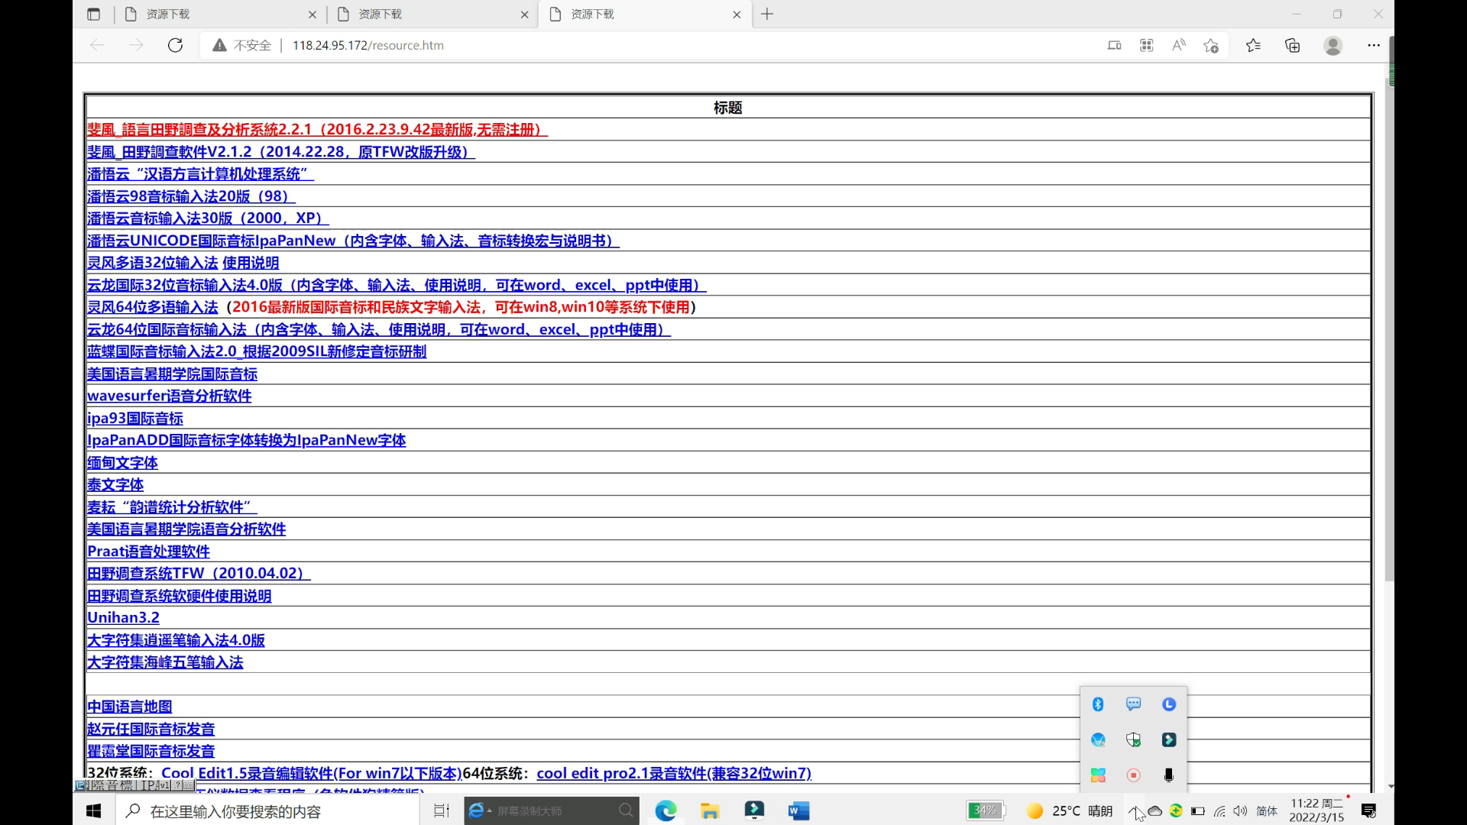Open Microsoft Edge from the taskbar
Image resolution: width=1467 pixels, height=825 pixels.
665,810
